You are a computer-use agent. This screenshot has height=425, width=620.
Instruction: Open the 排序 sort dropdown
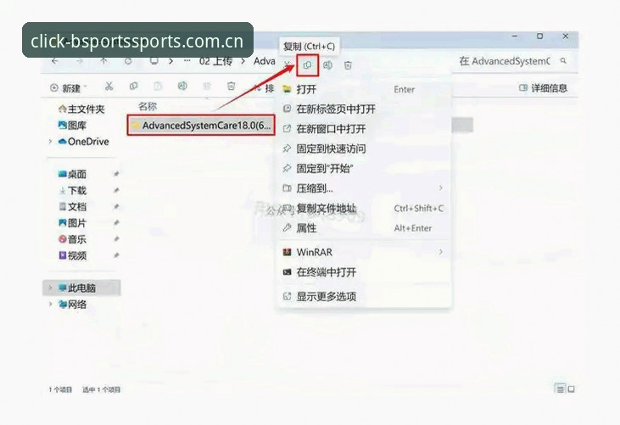[264, 87]
